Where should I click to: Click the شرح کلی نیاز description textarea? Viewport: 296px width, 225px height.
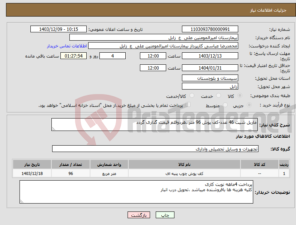(155, 125)
